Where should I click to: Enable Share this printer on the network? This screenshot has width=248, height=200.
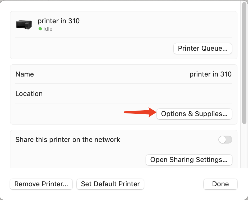pyautogui.click(x=225, y=140)
